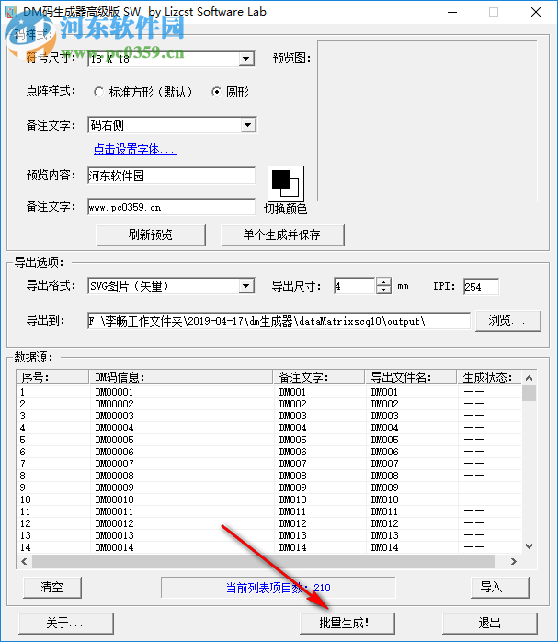Screen dimensions: 558x642
Task: Click the 关于... about button
Action: point(66,624)
